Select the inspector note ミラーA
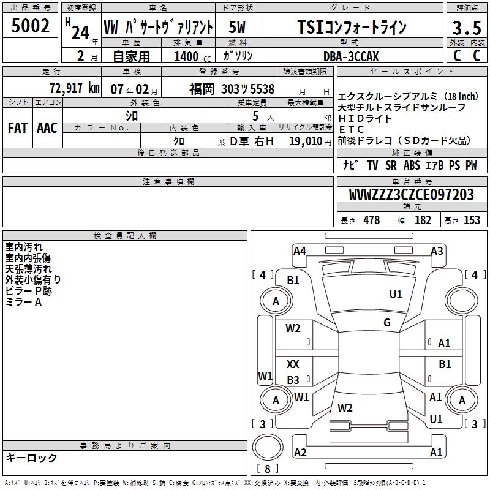Viewport: 490px width, 490px height. (x=23, y=302)
